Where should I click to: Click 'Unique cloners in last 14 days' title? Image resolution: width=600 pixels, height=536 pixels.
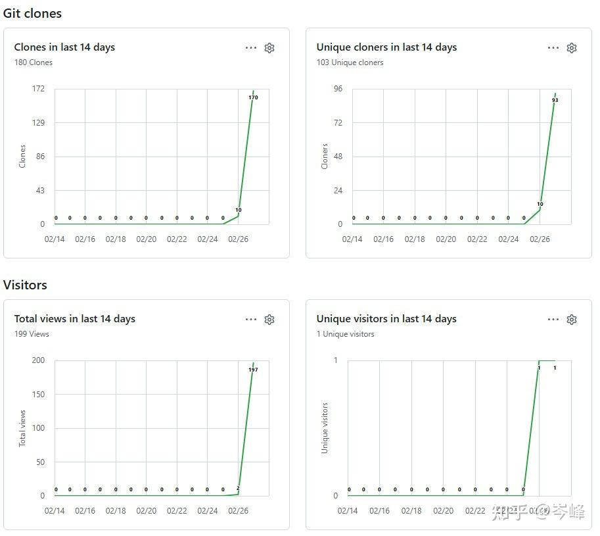[x=386, y=47]
